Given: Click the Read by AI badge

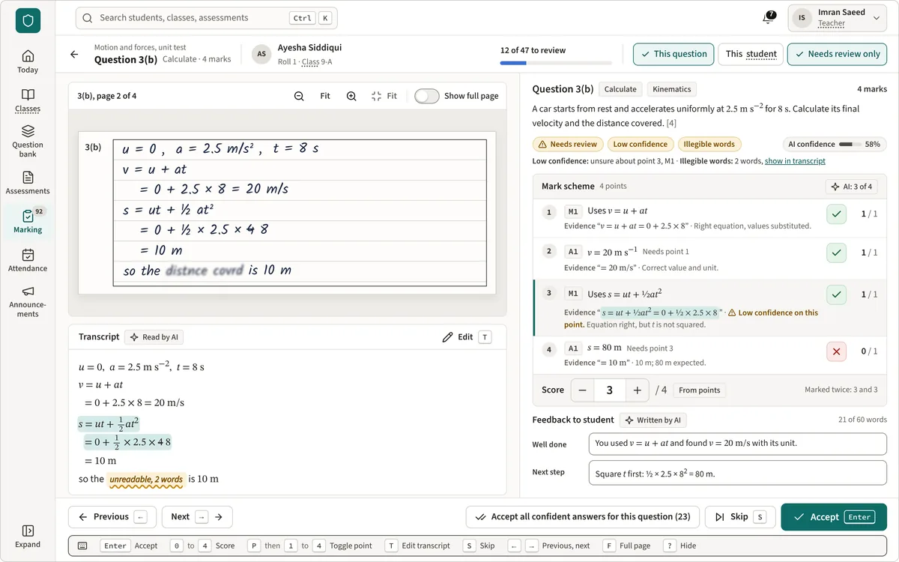Looking at the screenshot, I should click(154, 337).
